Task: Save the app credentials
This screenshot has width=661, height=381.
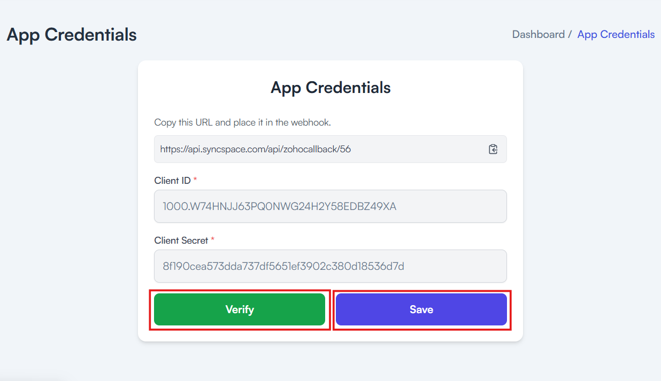Action: (421, 309)
